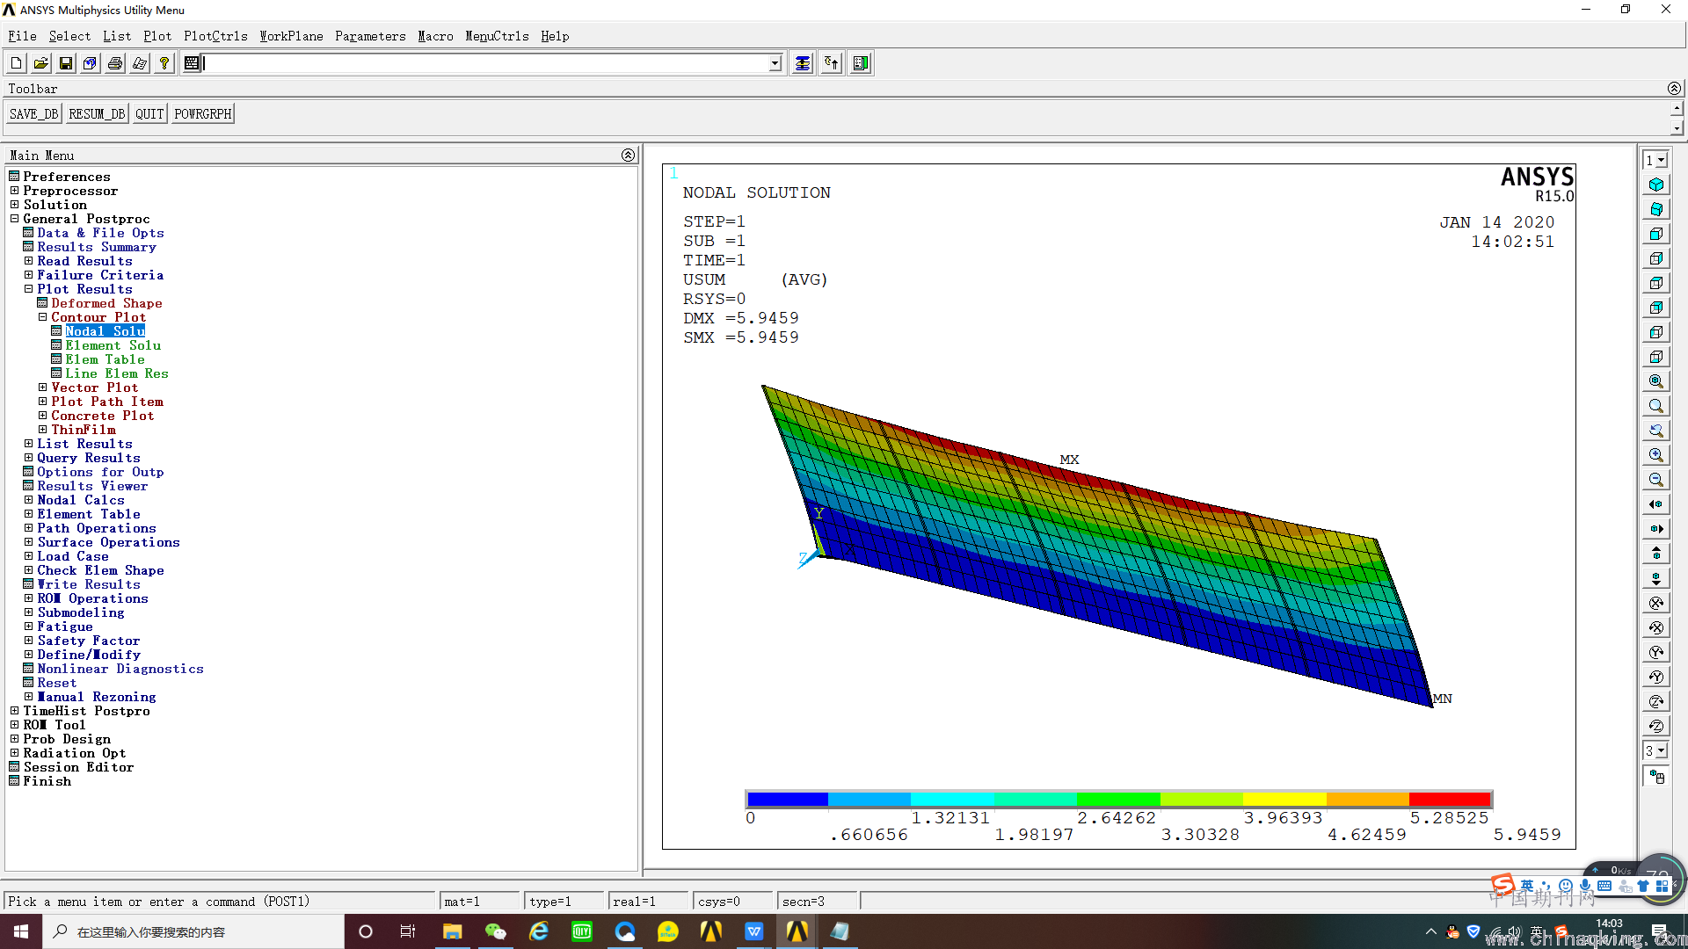Click the Reset Picking icon
Viewport: 1688px width, 949px height.
coord(832,63)
